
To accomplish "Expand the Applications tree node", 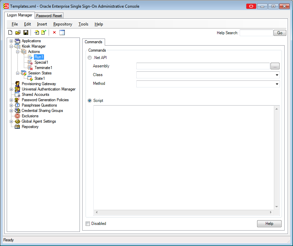I will click(x=11, y=41).
